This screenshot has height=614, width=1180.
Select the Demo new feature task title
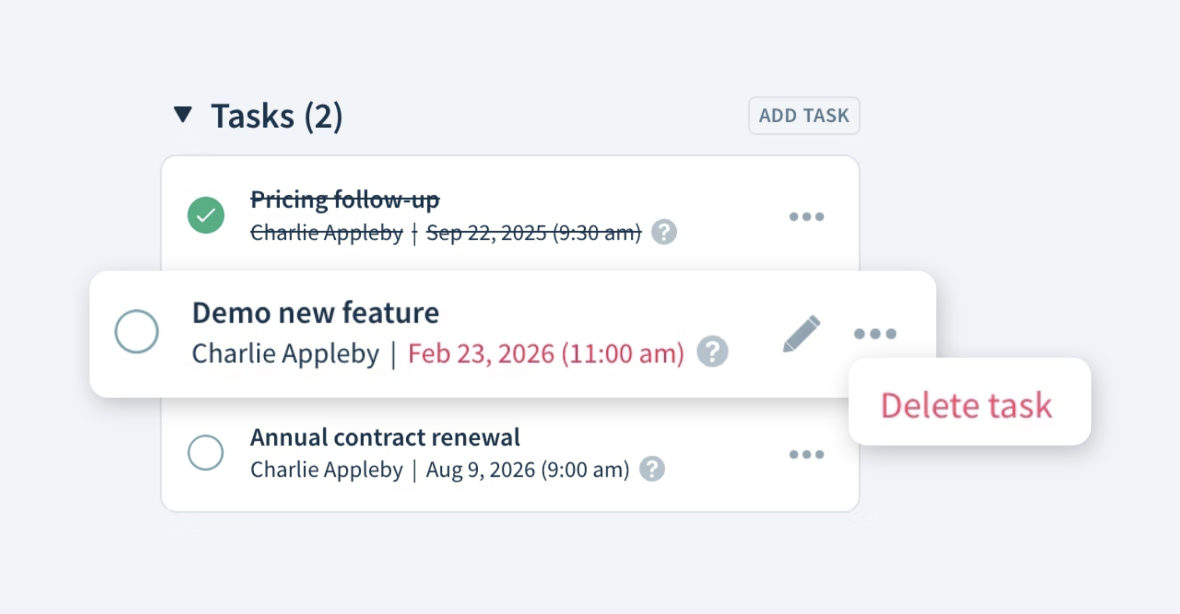(316, 312)
